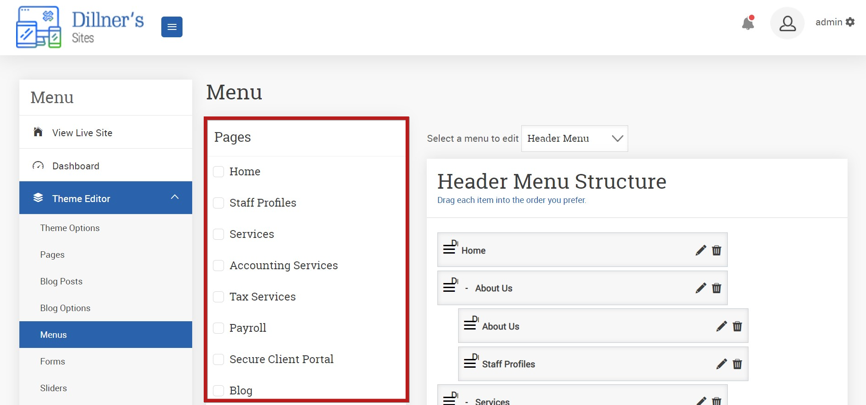Open Sliders in sidebar
Image resolution: width=866 pixels, height=405 pixels.
click(x=53, y=388)
